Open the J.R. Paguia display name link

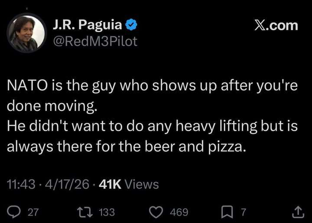(x=87, y=25)
